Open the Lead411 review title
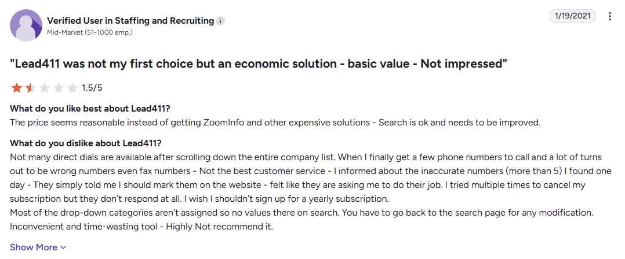 tap(259, 64)
